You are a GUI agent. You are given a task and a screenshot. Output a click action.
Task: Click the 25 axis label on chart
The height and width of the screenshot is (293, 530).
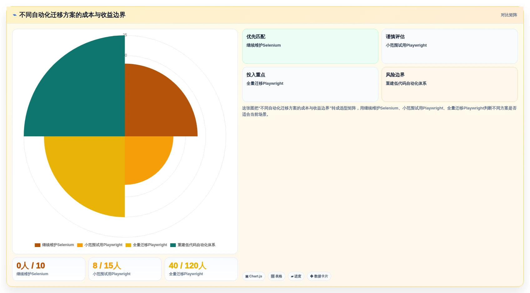tap(125, 35)
